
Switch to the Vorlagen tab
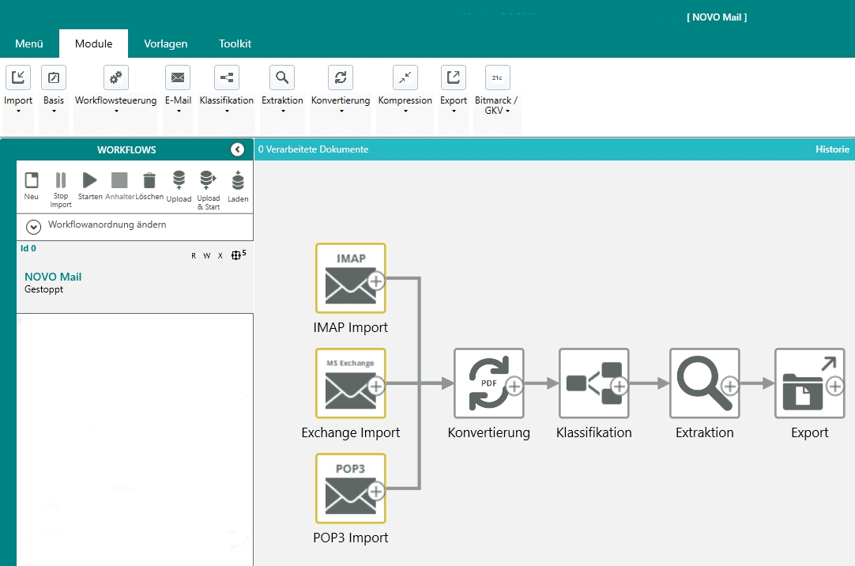[166, 43]
